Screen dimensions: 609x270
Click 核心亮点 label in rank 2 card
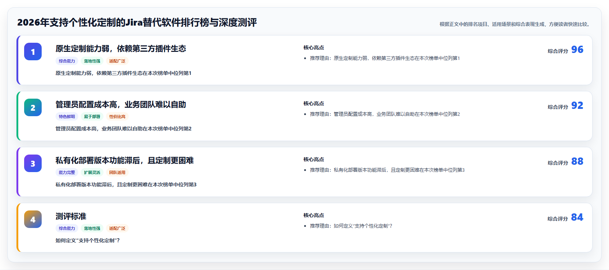coord(314,103)
